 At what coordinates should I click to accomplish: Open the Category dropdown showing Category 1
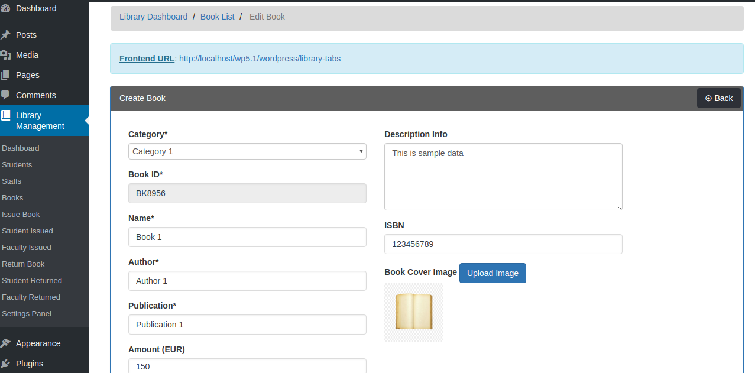(247, 151)
